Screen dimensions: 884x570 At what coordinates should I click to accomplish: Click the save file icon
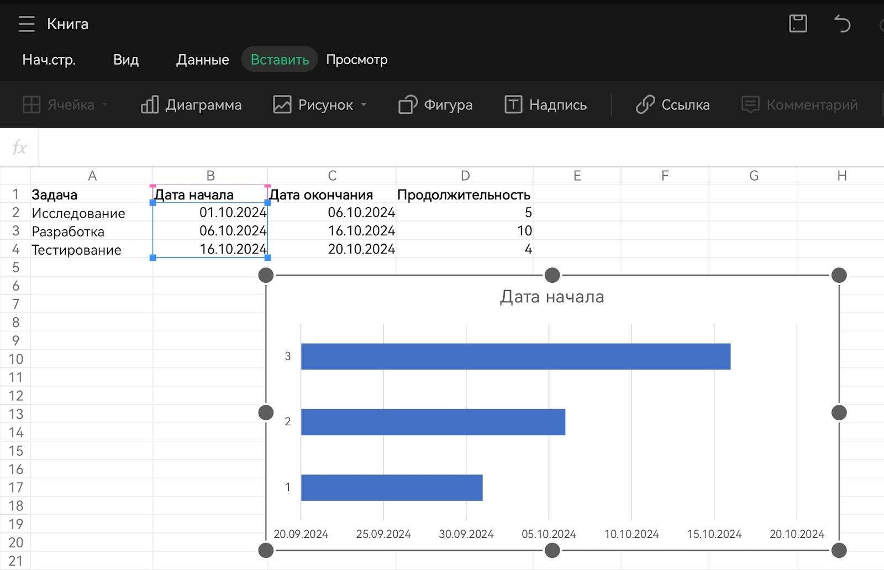tap(797, 24)
